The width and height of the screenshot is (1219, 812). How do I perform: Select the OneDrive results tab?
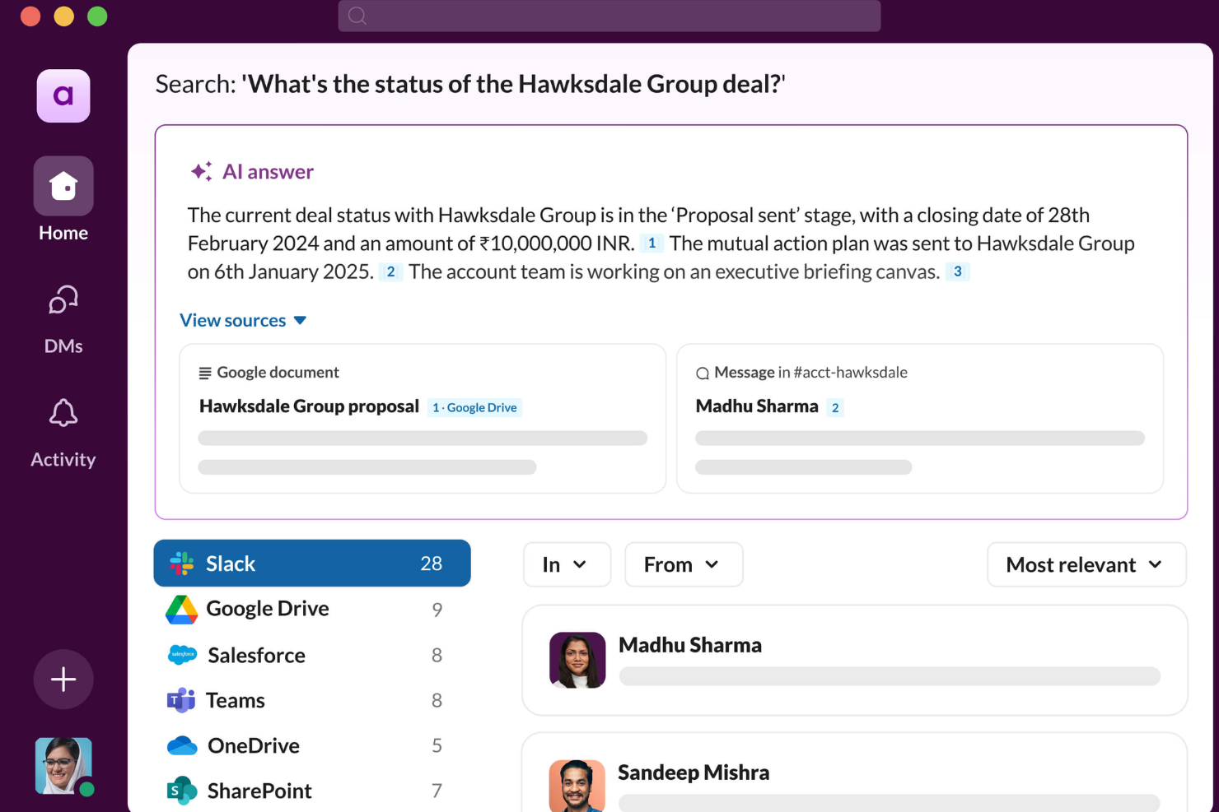click(x=312, y=745)
